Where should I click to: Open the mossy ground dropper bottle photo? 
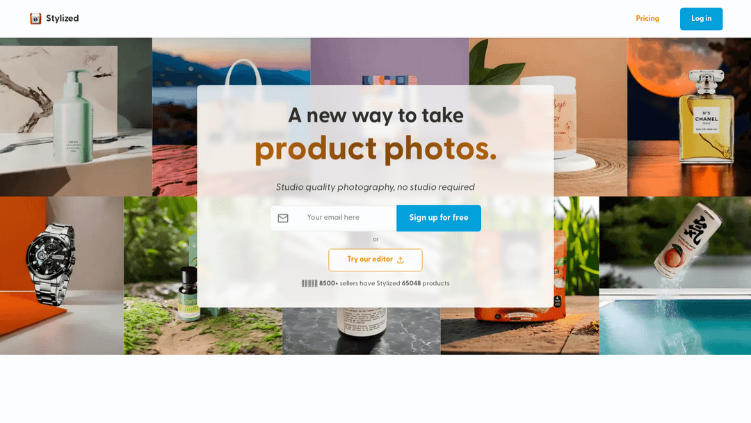161,276
